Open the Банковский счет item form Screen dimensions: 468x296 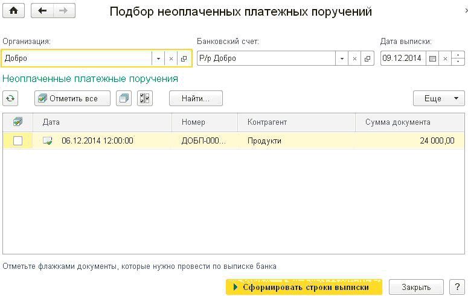click(367, 58)
